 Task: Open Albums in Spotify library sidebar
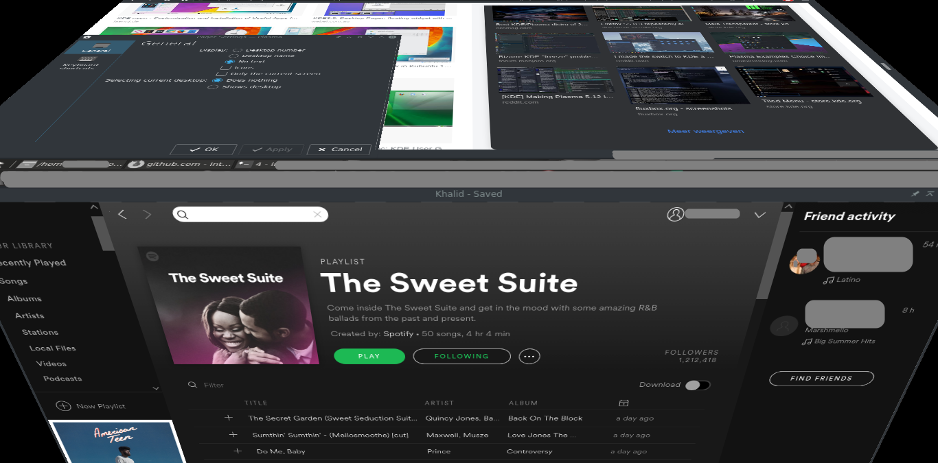tap(25, 298)
